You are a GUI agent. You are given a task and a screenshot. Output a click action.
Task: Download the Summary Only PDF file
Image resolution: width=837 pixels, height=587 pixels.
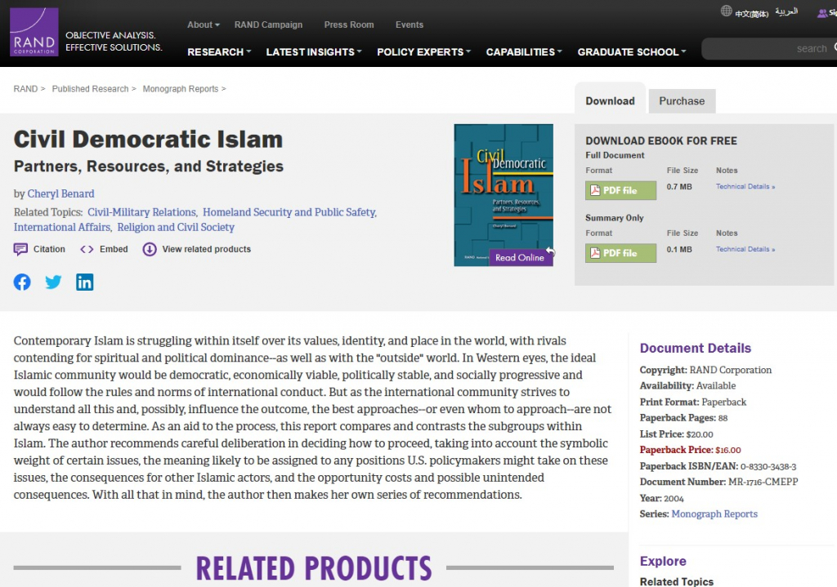pos(620,253)
